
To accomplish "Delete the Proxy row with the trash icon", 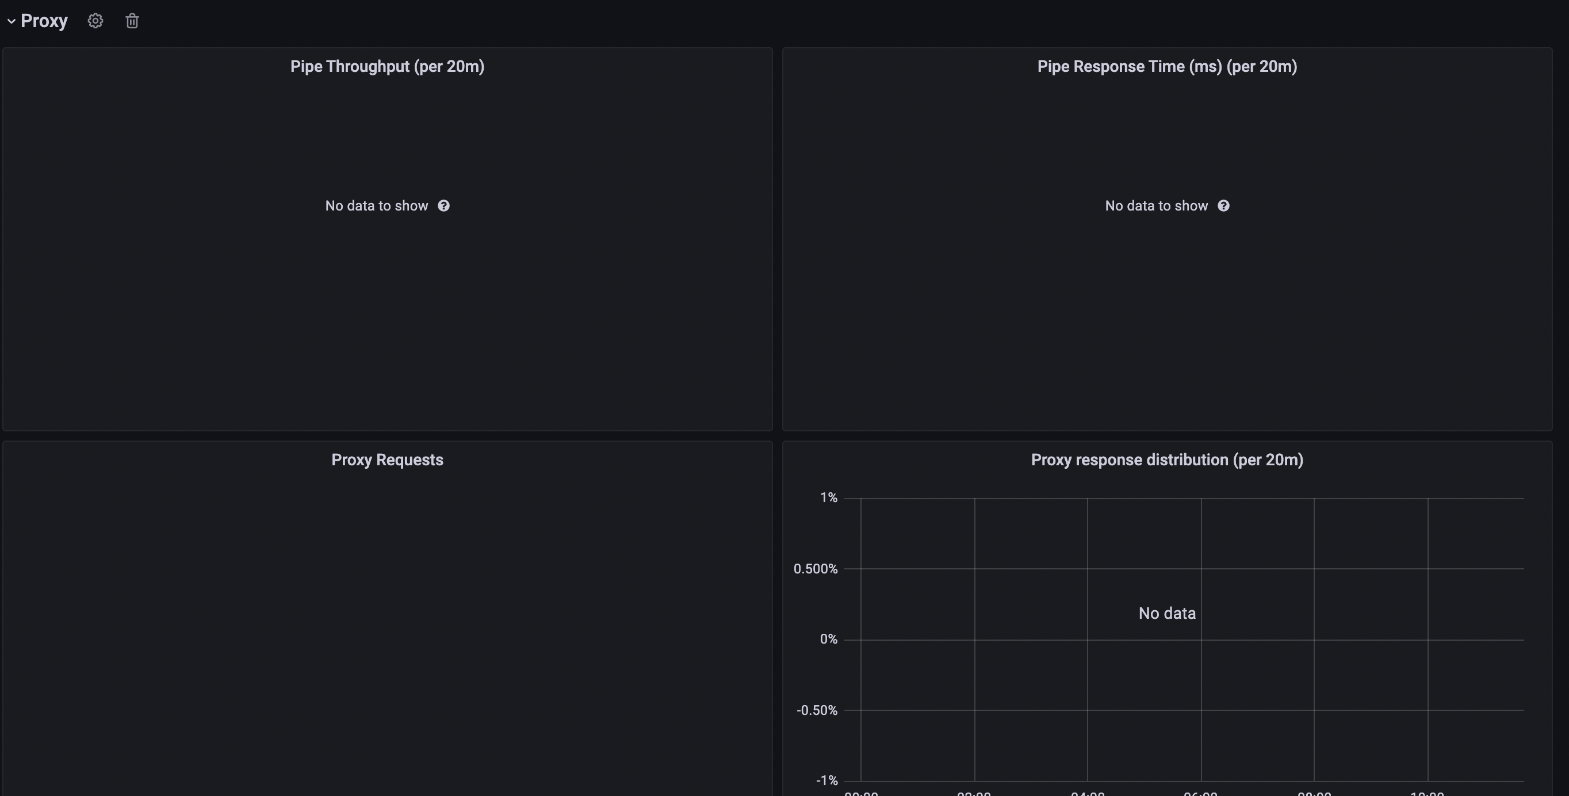I will tap(132, 21).
